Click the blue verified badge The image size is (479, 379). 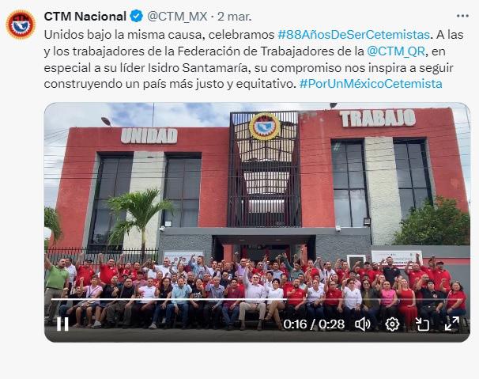137,16
